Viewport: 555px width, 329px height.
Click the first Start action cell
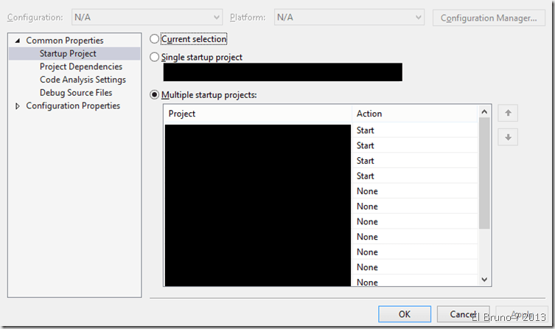click(x=415, y=131)
